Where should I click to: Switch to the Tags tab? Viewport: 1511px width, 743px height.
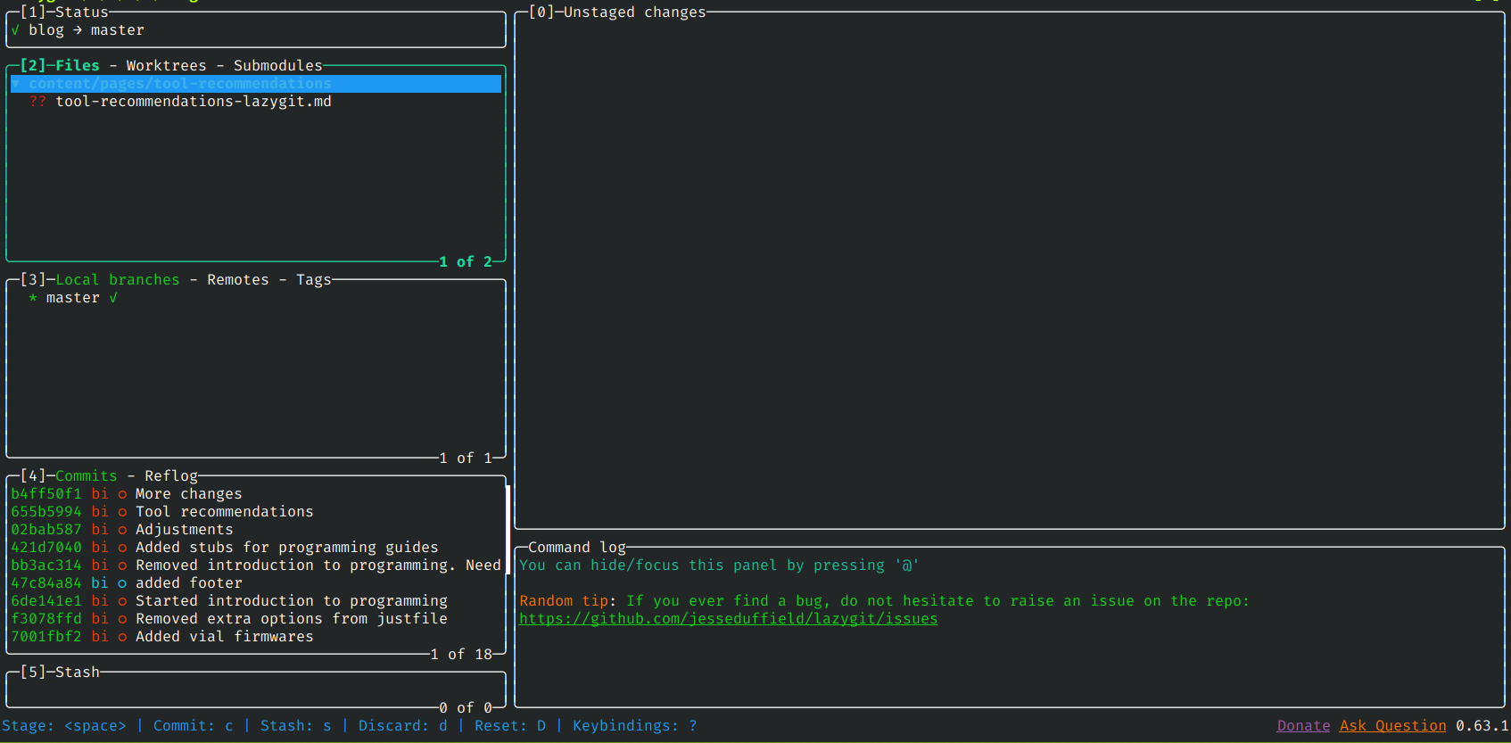[314, 280]
